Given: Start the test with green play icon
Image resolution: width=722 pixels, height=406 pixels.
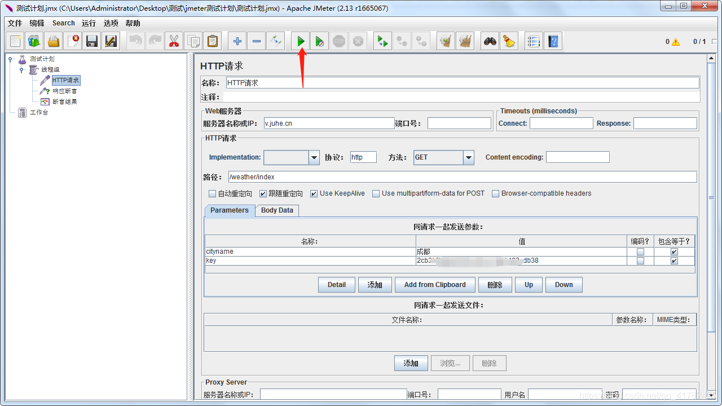Looking at the screenshot, I should point(301,41).
